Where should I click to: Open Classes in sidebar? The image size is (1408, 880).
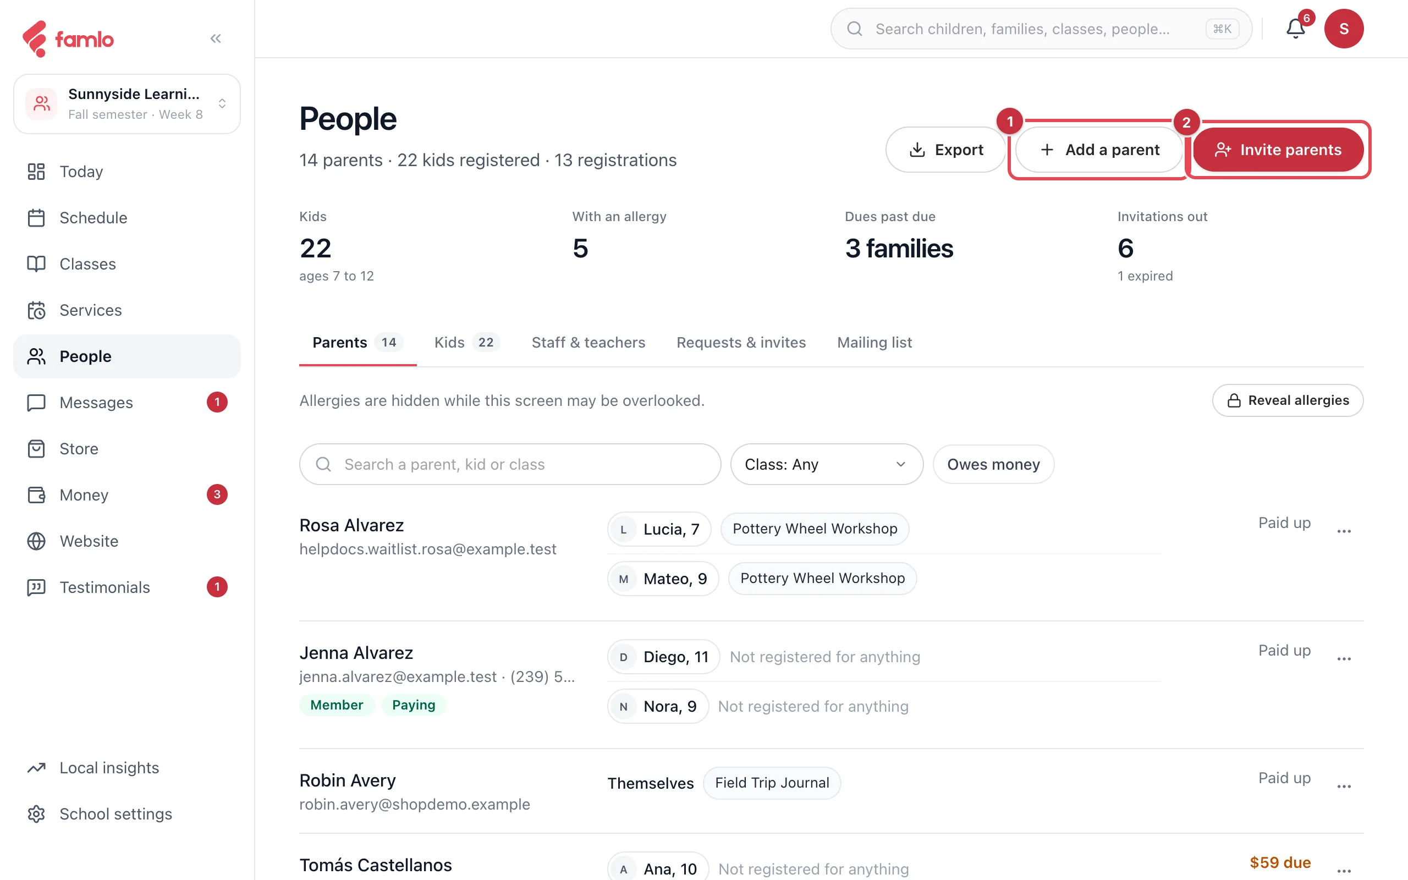pyautogui.click(x=127, y=263)
